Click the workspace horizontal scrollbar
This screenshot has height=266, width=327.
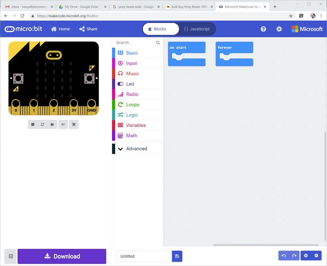coord(266,245)
